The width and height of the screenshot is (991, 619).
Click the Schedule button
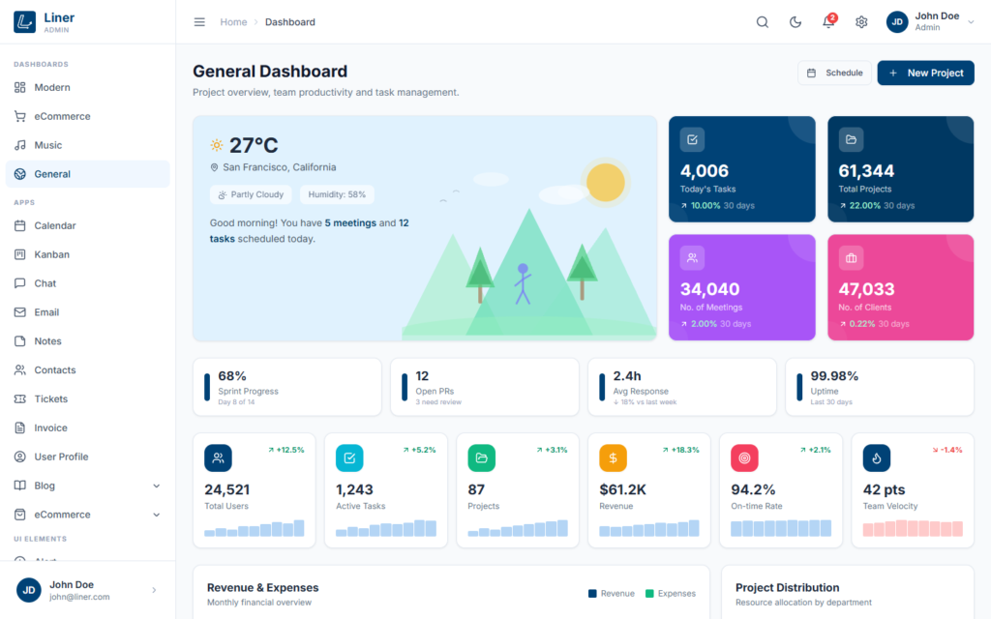834,73
